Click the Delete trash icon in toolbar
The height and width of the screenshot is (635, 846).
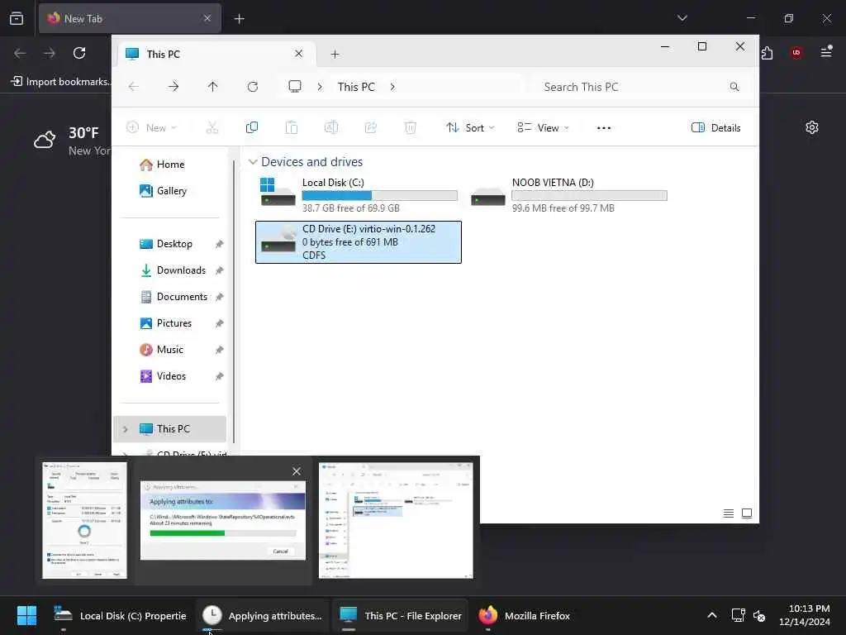pyautogui.click(x=410, y=128)
